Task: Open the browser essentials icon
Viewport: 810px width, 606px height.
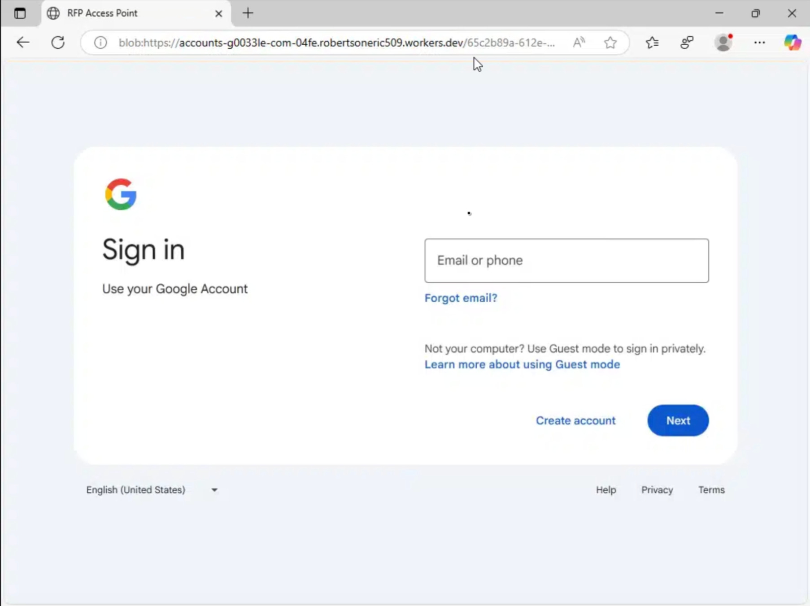Action: coord(687,43)
